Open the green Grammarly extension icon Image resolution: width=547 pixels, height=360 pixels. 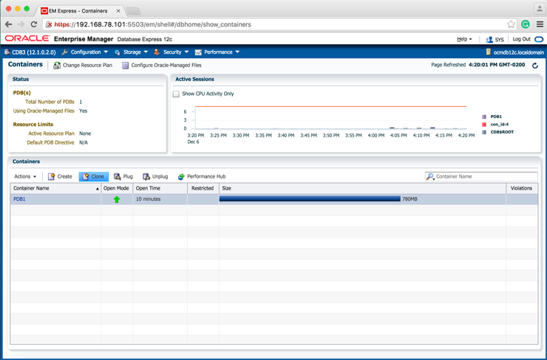click(526, 24)
